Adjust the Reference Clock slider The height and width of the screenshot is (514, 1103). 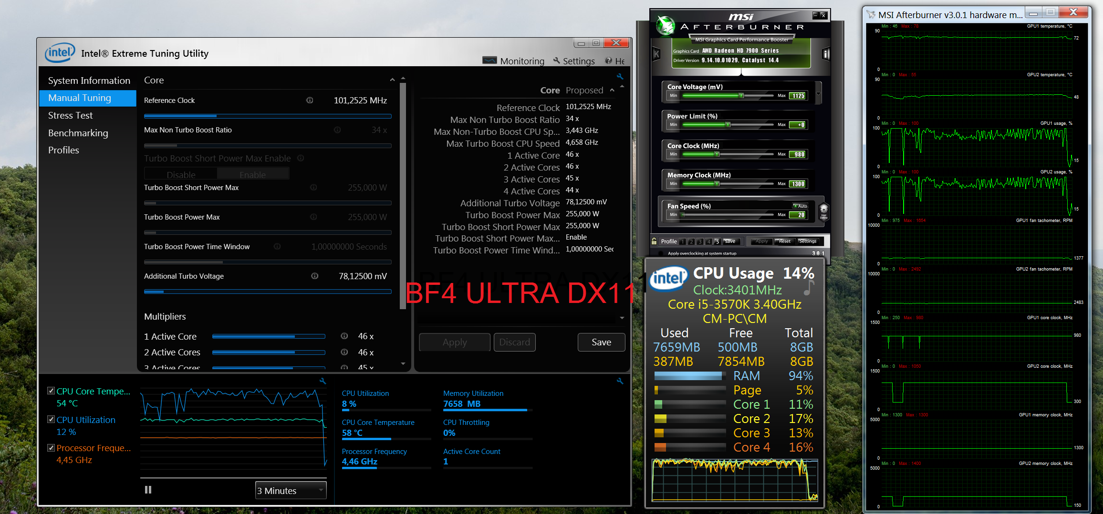[268, 116]
